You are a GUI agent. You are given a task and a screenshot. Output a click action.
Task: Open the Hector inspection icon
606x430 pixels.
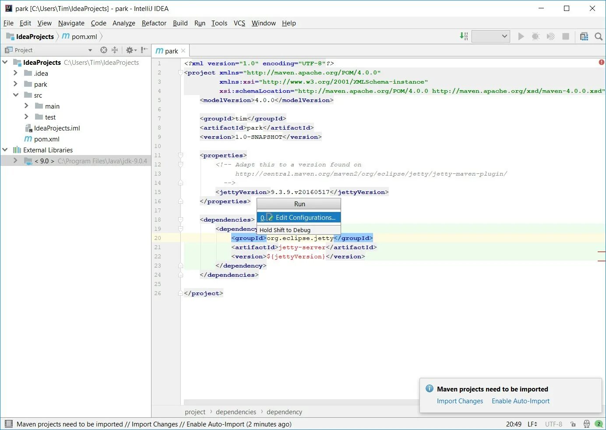coord(587,424)
